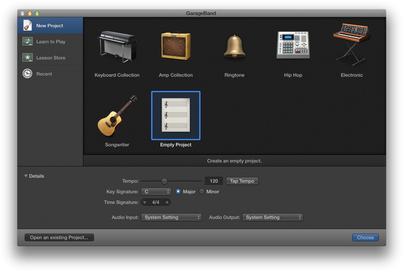Open the Audio Output System Setting dropdown

[x=273, y=217]
